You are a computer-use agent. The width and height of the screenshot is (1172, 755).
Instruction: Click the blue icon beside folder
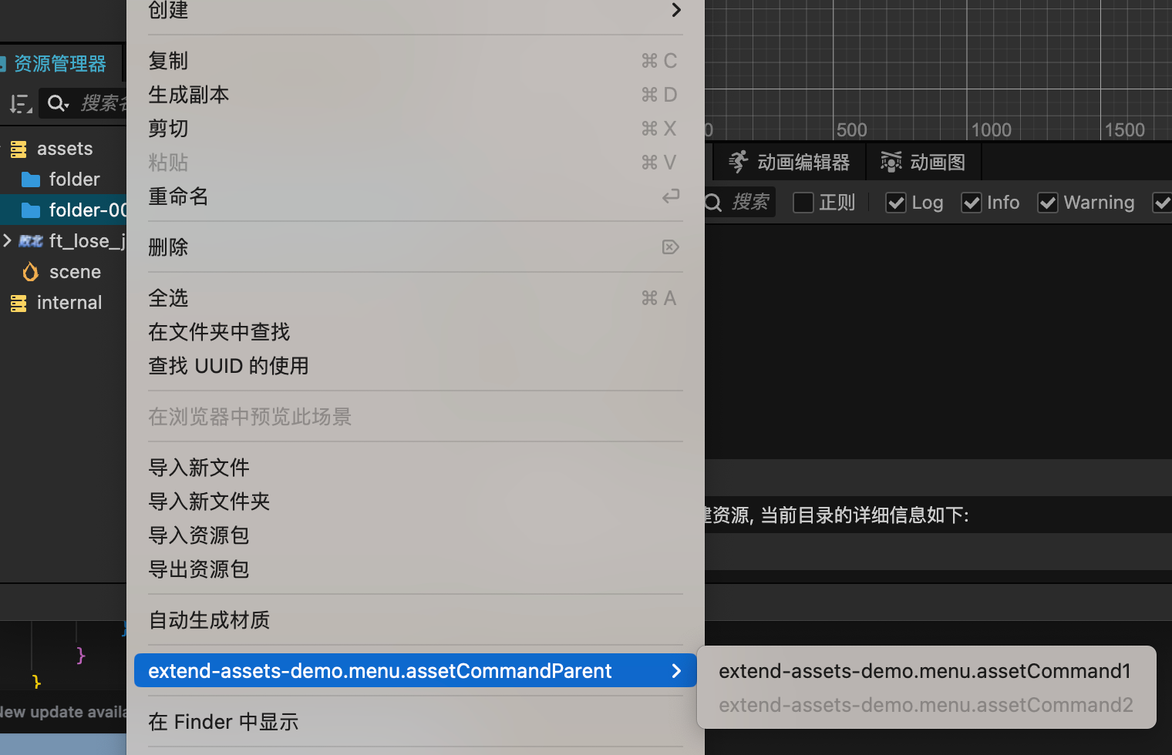pyautogui.click(x=31, y=180)
